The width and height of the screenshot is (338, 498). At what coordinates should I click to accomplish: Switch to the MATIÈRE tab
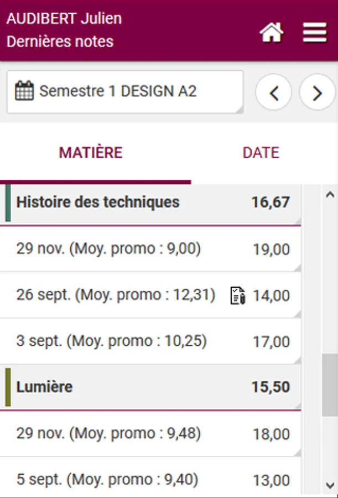tap(91, 153)
